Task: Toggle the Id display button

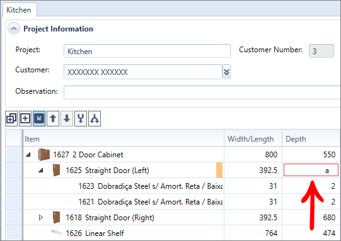Action: 39,118
